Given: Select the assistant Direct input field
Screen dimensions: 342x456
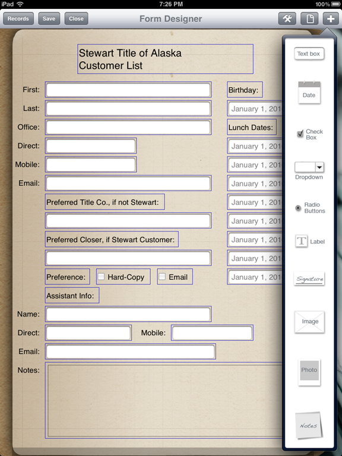Looking at the screenshot, I should 88,332.
